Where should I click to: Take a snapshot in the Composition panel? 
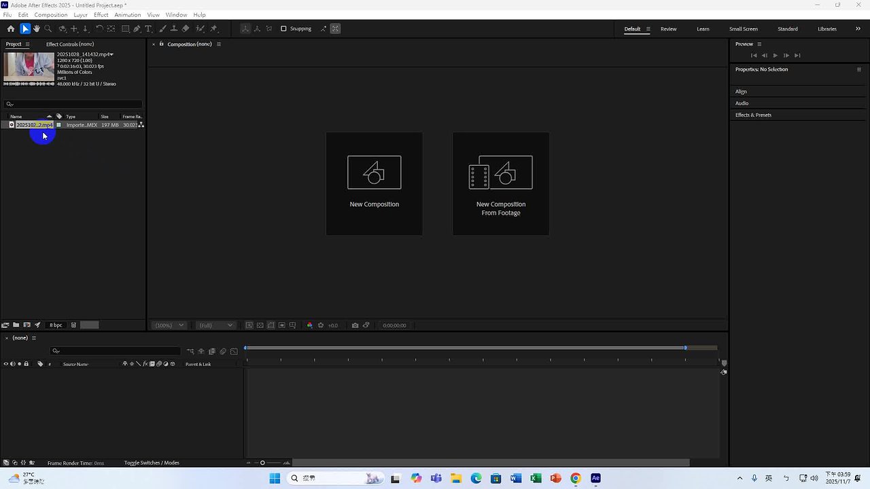tap(355, 325)
